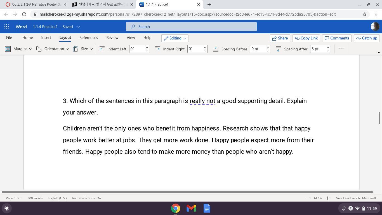Click the Catch up button

pyautogui.click(x=367, y=38)
